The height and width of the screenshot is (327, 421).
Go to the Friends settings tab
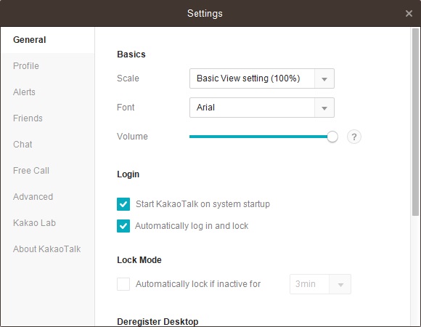pos(47,118)
